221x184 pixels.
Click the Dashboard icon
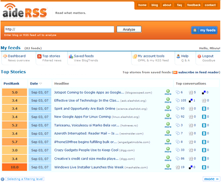coord(5,56)
